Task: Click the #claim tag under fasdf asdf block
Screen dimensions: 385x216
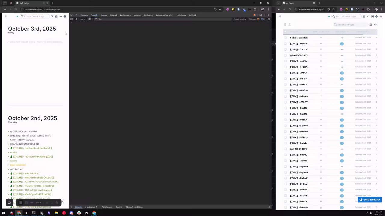Action: (13, 152)
